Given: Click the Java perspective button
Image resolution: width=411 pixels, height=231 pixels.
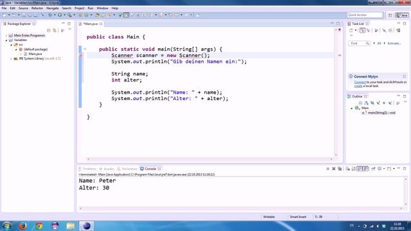Looking at the screenshot, I should (402, 15).
